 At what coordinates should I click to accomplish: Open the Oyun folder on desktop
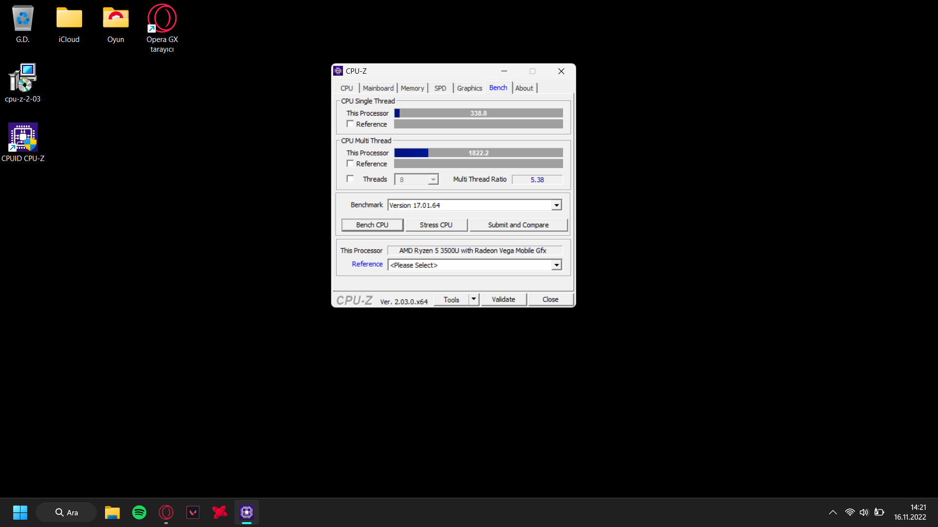click(115, 19)
